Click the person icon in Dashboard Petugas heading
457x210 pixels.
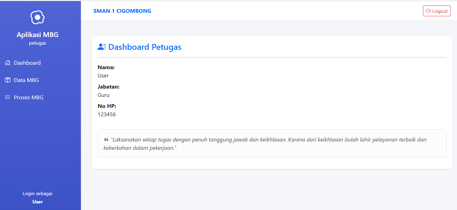coord(102,47)
